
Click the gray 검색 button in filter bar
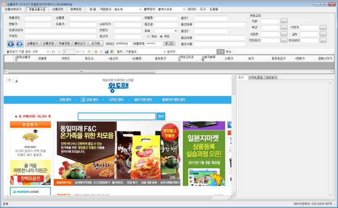220,51
